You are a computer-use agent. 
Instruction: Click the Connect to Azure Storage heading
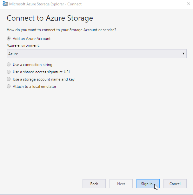click(50, 18)
